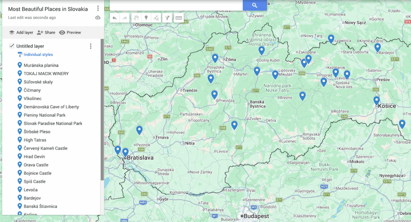Viewport: 411px width, 222px height.
Task: Click the map pin north of Brezno
Action: pos(302,96)
